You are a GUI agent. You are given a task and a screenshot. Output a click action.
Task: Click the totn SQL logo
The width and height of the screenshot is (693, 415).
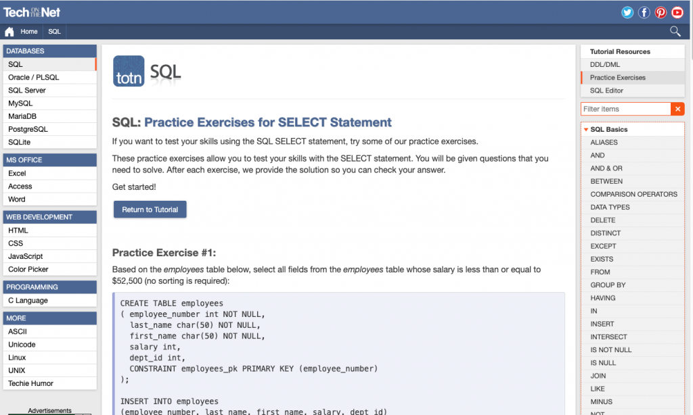click(x=147, y=71)
